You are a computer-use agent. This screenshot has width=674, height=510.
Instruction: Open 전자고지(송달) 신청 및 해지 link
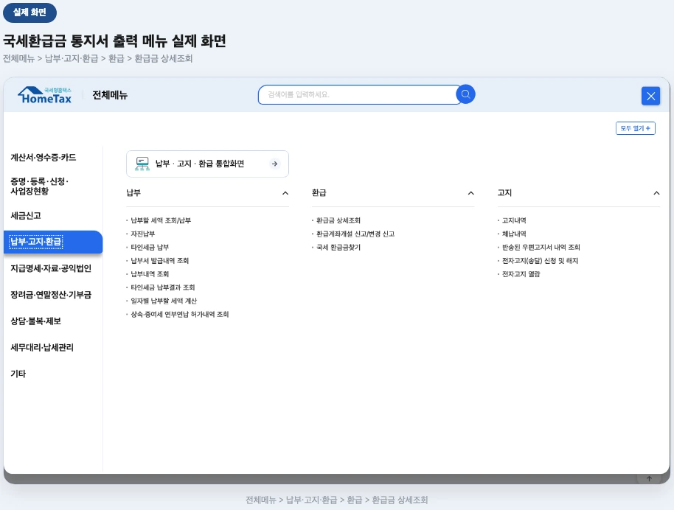(x=540, y=260)
